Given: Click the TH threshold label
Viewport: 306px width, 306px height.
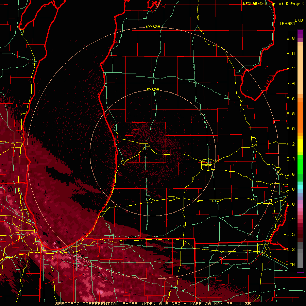Looking at the screenshot, I should point(292,265).
